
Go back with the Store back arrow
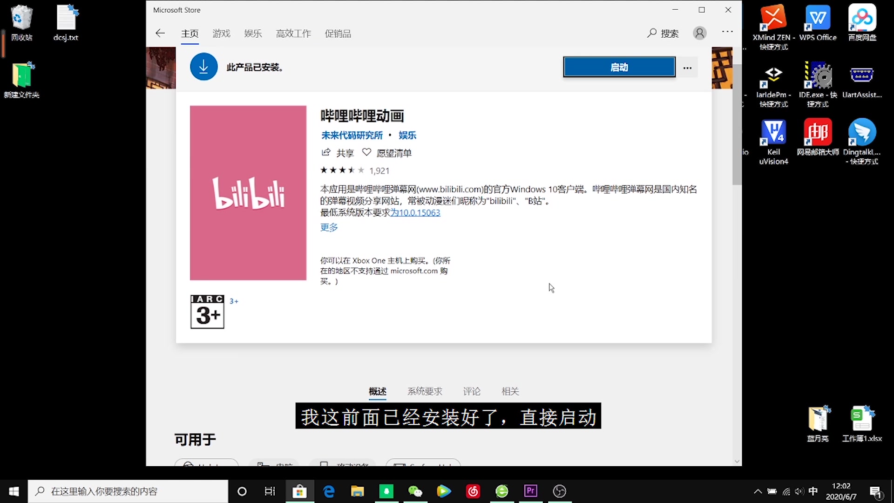pyautogui.click(x=160, y=33)
